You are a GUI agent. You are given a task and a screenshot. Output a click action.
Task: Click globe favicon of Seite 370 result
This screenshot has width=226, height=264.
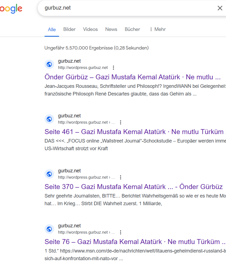(x=49, y=174)
